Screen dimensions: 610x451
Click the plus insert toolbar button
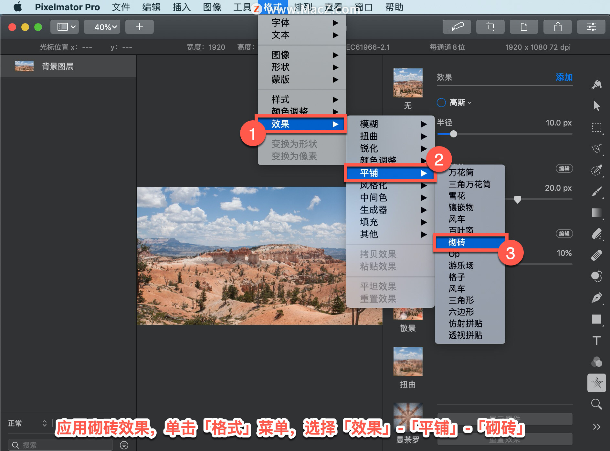139,27
